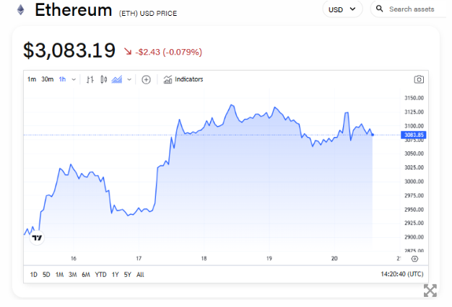Set the interval to 30m

[47, 79]
